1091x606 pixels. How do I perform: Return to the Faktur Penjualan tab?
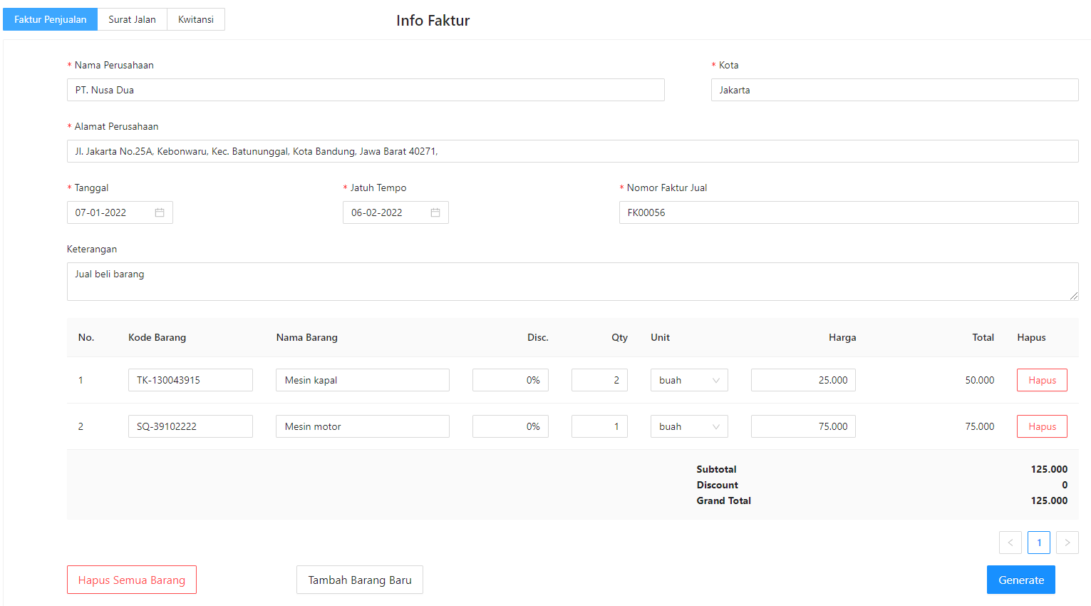point(50,19)
